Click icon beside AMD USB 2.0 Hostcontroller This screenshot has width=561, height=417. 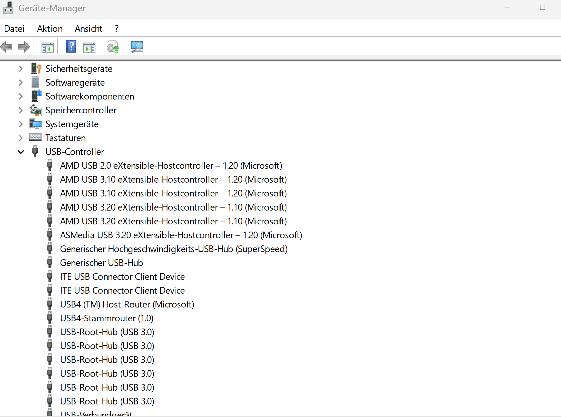pyautogui.click(x=50, y=165)
